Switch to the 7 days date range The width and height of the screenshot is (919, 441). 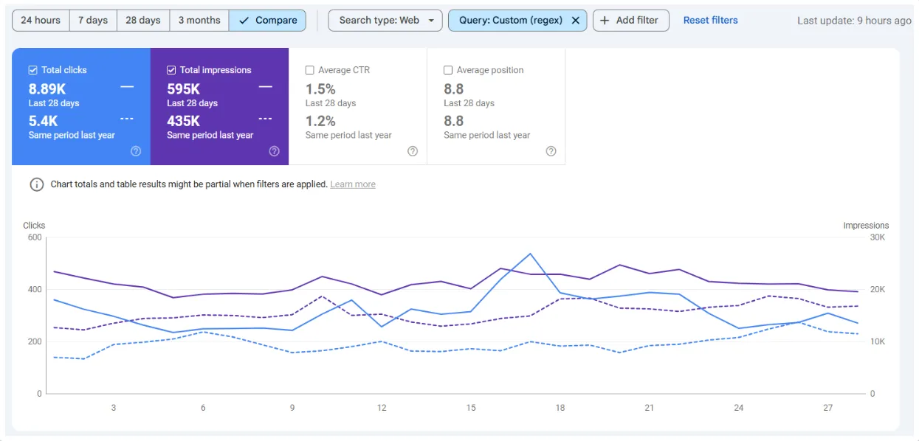point(92,20)
